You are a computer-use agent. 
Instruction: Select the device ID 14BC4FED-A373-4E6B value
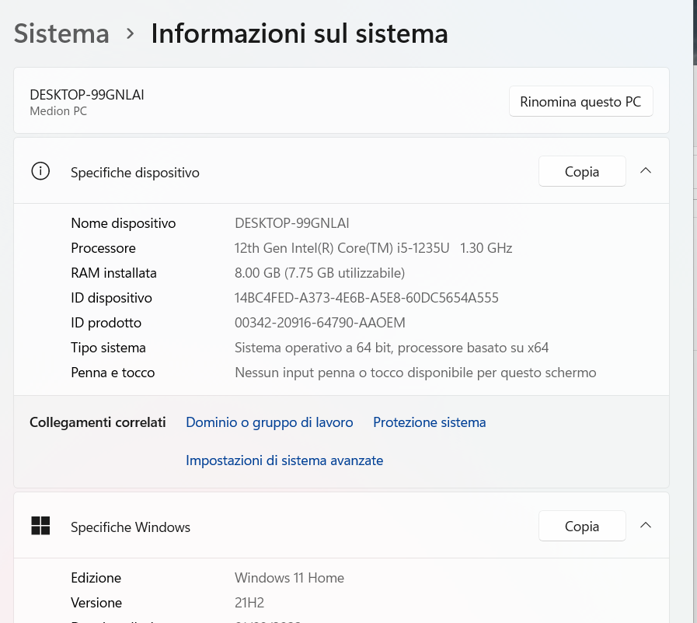pos(366,298)
